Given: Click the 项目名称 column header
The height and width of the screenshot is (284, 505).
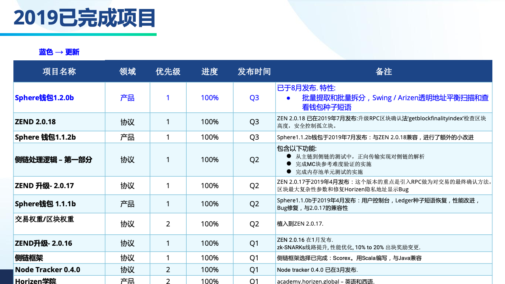Looking at the screenshot, I should [59, 71].
